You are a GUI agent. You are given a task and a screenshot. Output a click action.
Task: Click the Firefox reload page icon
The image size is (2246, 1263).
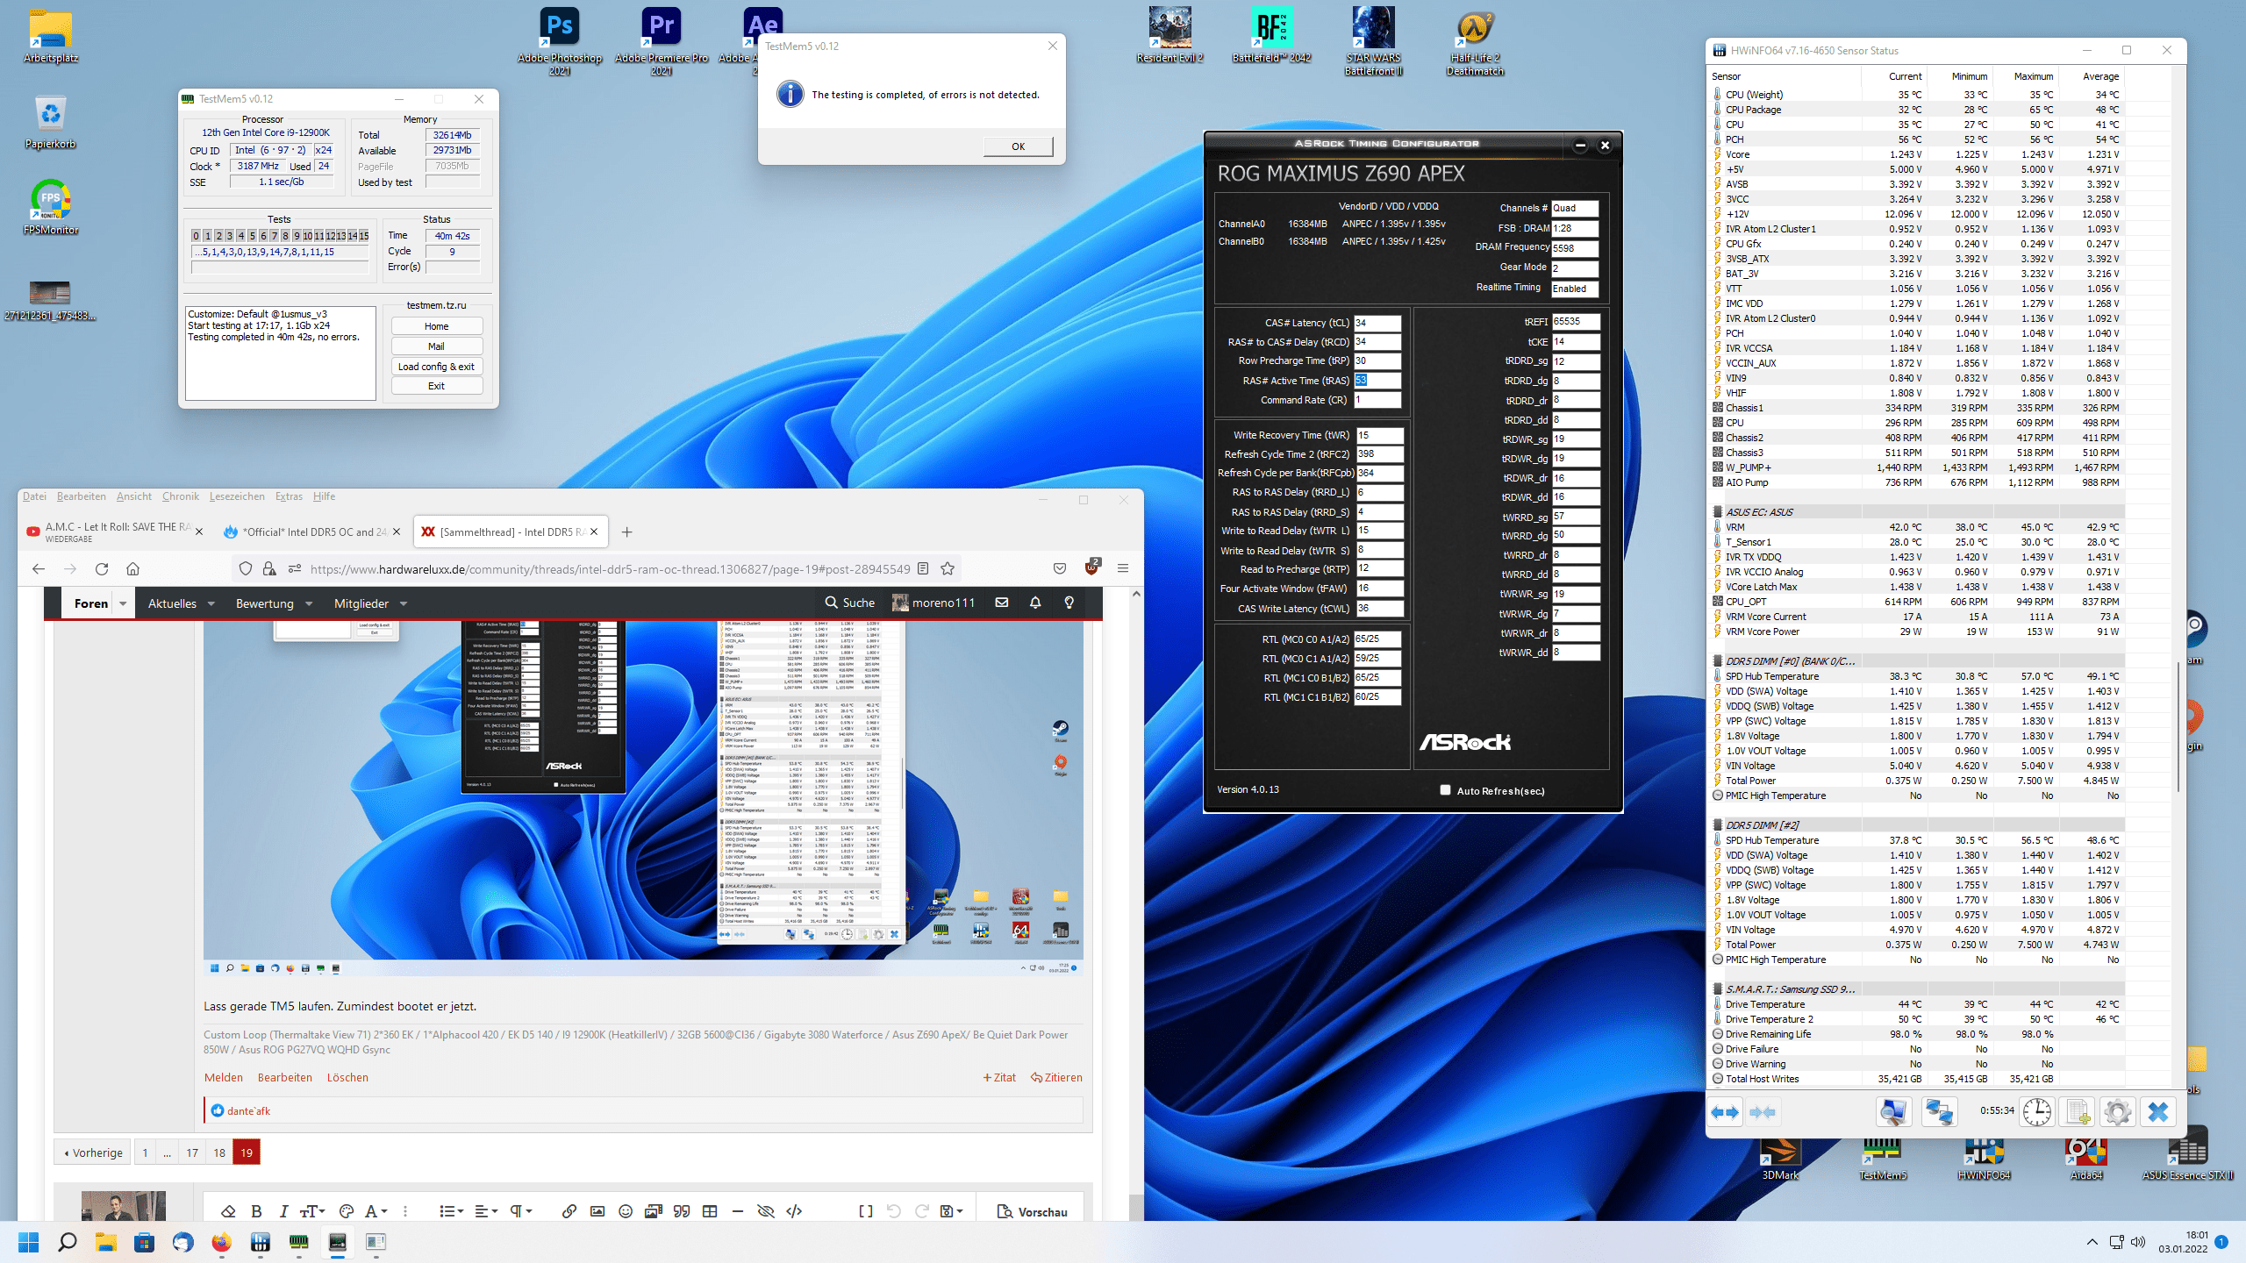click(x=102, y=568)
